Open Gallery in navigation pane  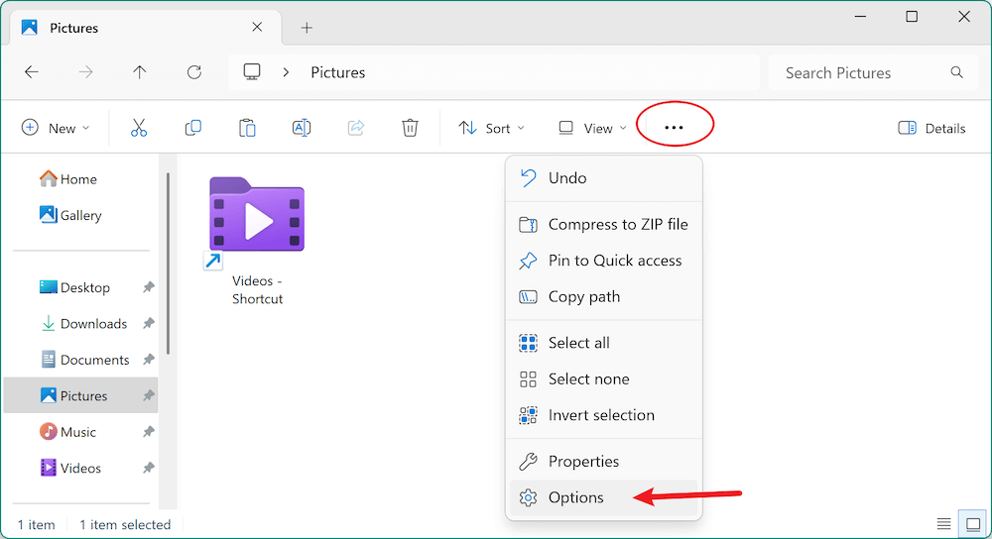point(70,215)
